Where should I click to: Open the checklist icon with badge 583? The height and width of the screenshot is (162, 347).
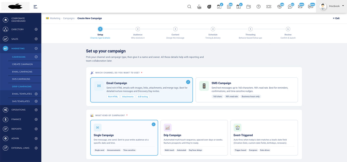(x=229, y=7)
